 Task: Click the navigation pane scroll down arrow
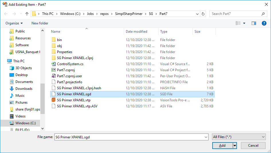42,129
